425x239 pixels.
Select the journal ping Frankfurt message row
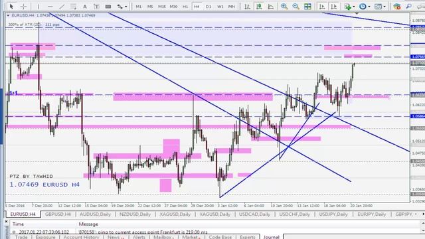click(x=214, y=232)
